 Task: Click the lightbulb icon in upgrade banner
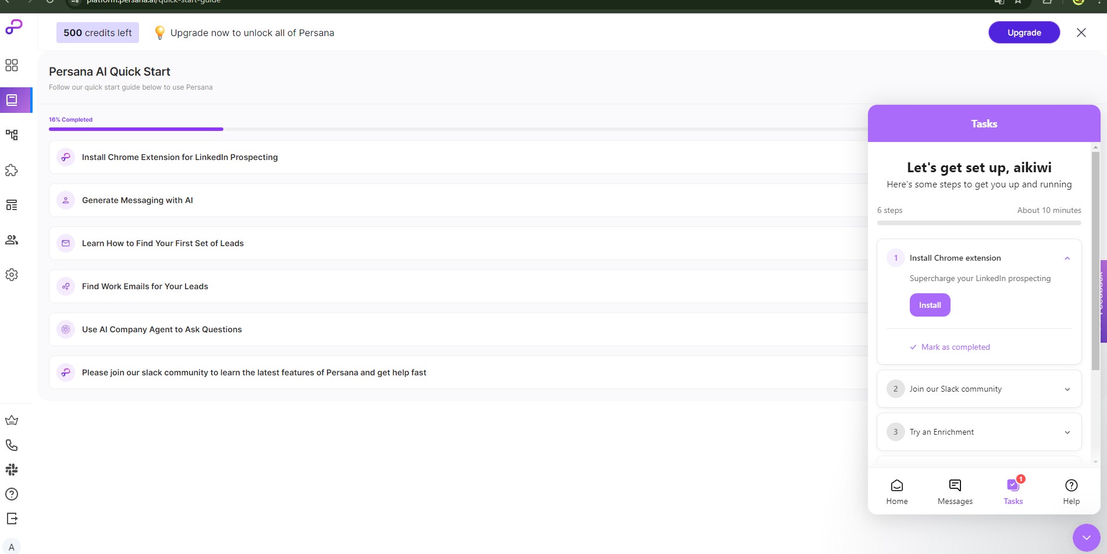click(159, 33)
